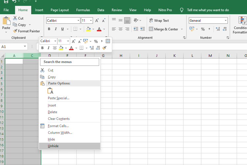Click ribbon Accounting Number Format icon

click(192, 29)
